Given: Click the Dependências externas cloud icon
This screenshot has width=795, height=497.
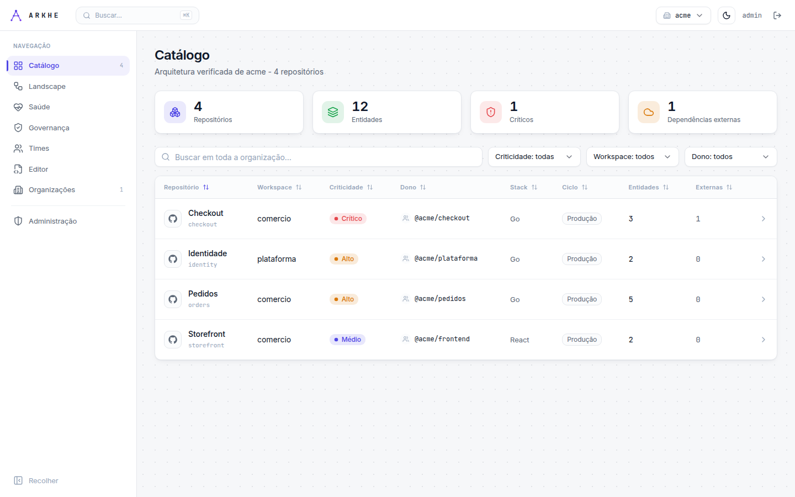Looking at the screenshot, I should click(649, 112).
